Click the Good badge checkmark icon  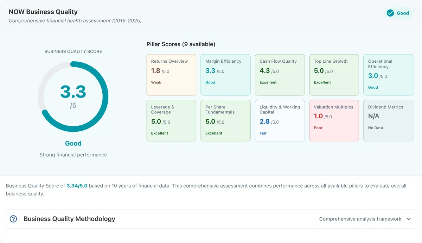[390, 13]
